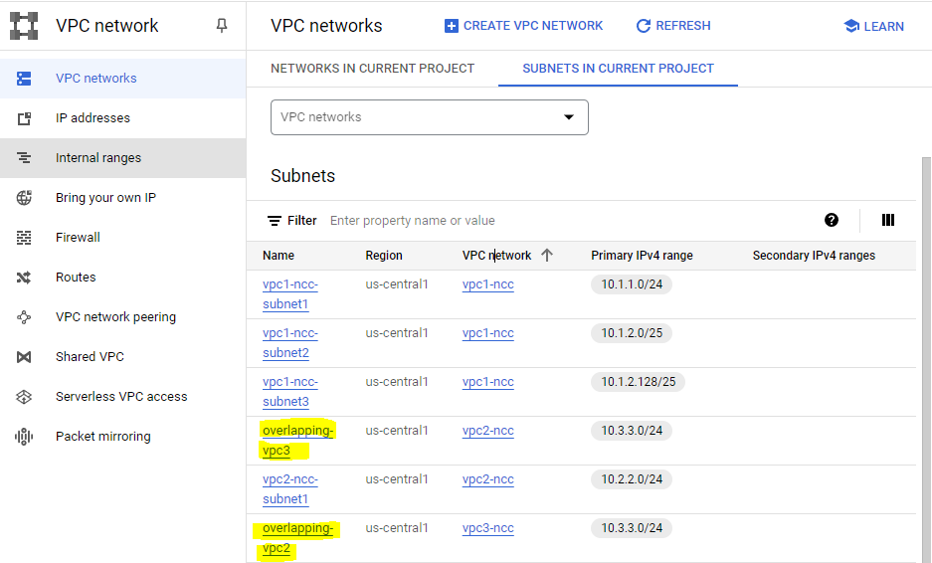Click the Bring your own IP globe icon

point(24,198)
